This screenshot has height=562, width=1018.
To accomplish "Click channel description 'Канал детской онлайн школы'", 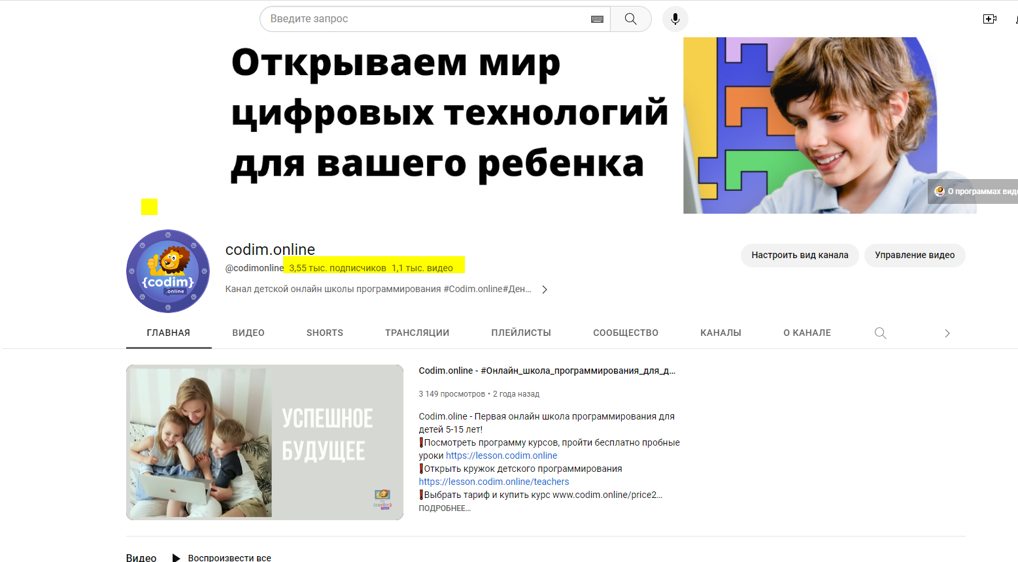I will [379, 289].
